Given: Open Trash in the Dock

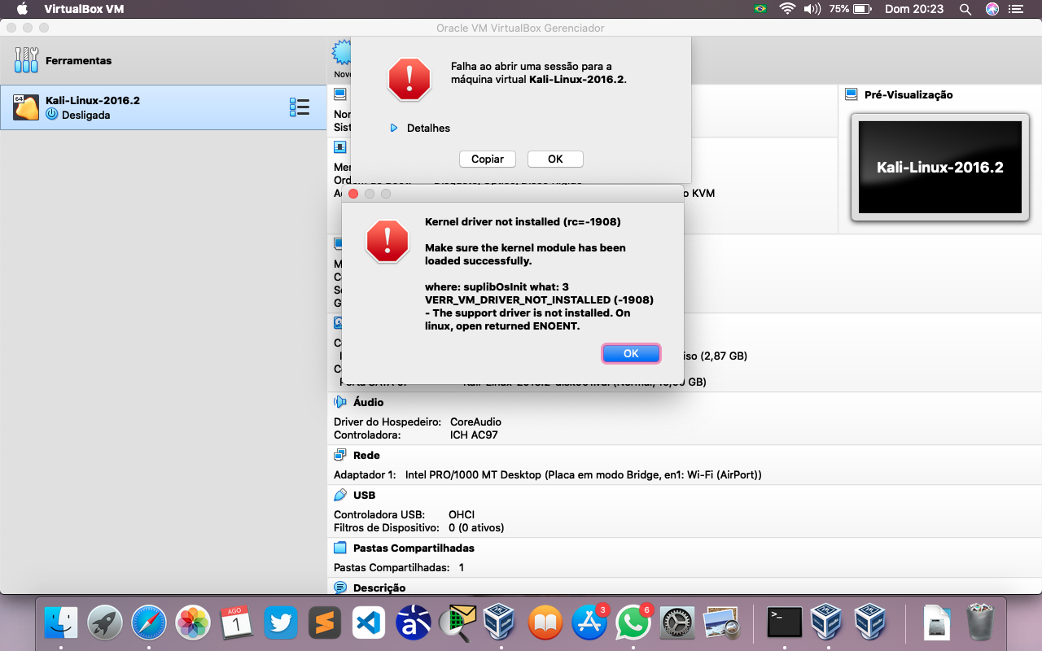Looking at the screenshot, I should point(980,623).
